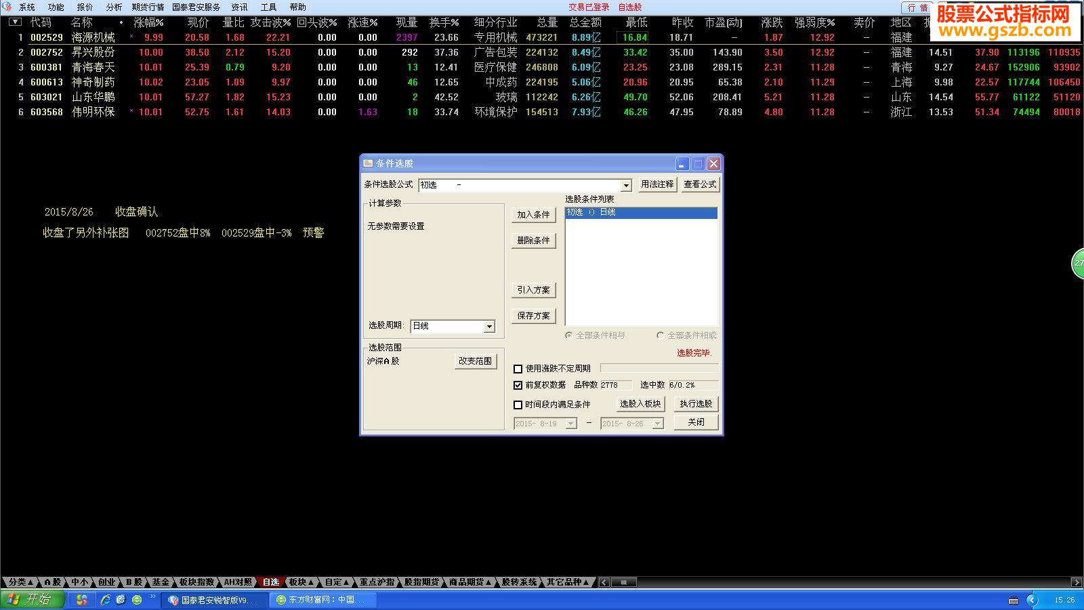Viewport: 1084px width, 610px height.
Task: Click the green circular badge at the right edge
Action: 1078,263
